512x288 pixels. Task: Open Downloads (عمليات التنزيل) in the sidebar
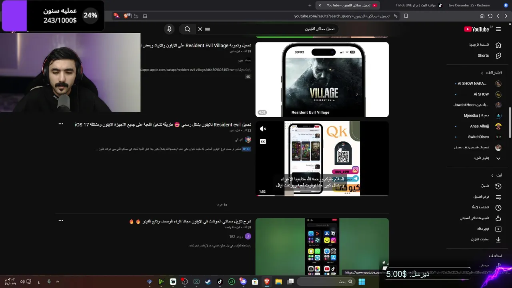[485, 240]
